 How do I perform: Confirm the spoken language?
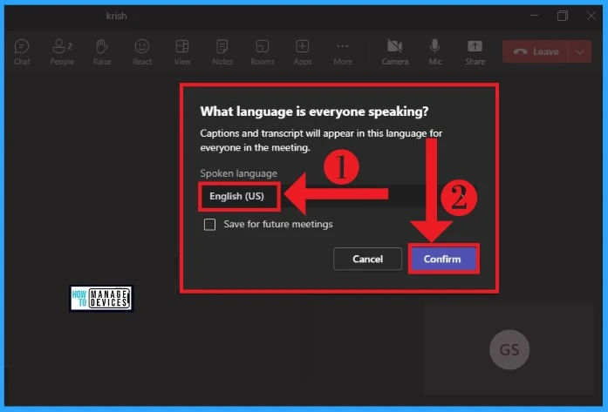pos(442,259)
